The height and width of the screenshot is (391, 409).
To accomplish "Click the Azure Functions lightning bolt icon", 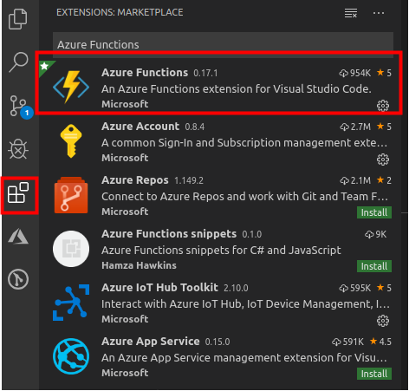I will (71, 87).
